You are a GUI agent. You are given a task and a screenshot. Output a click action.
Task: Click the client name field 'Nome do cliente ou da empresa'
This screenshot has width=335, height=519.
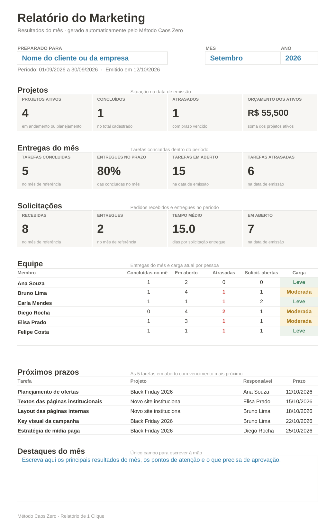(92, 58)
